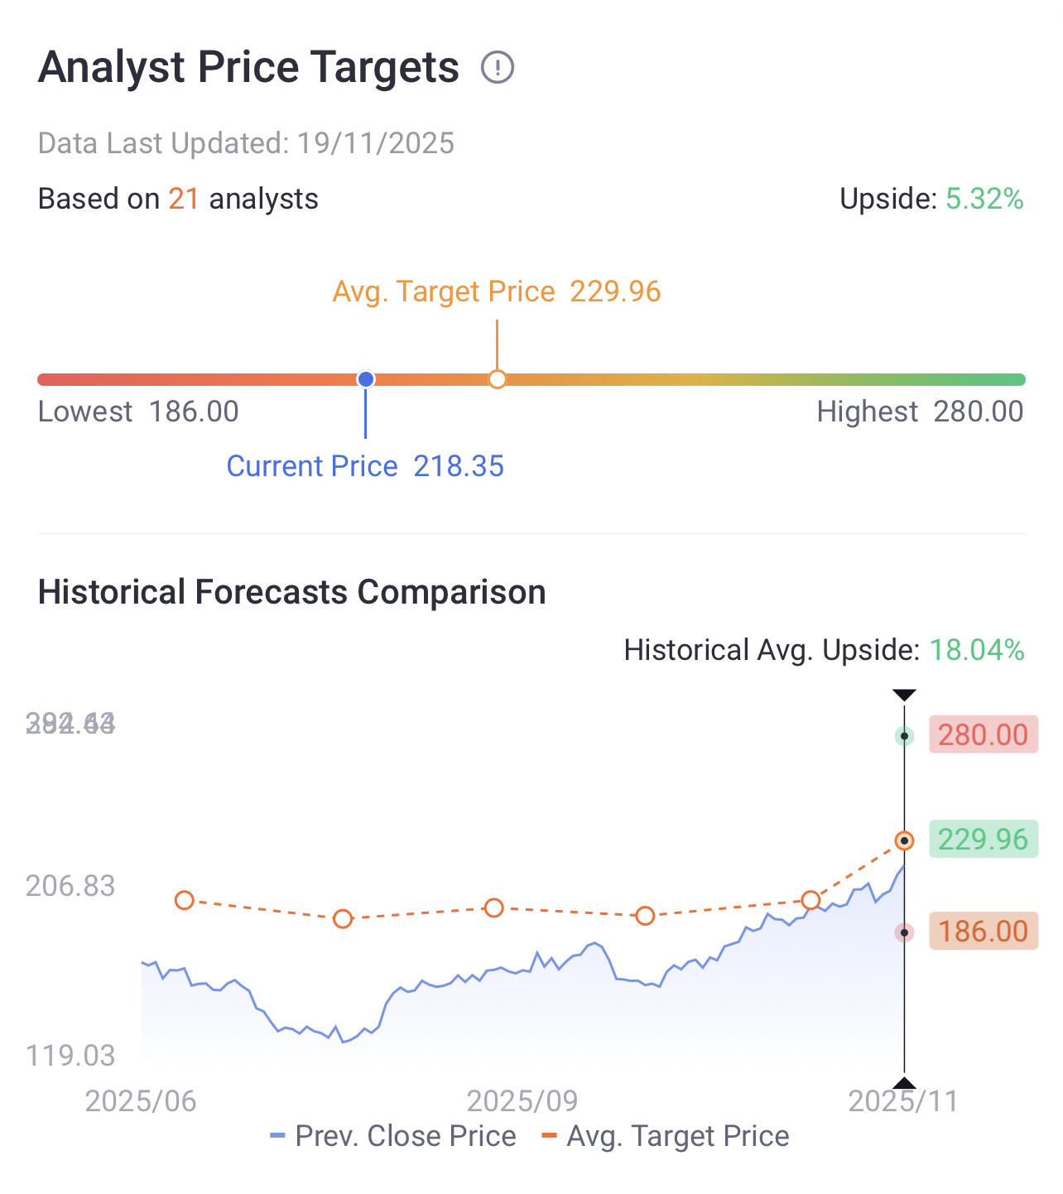This screenshot has width=1063, height=1194.
Task: Select the 186.00 lowest target label
Action: click(983, 932)
